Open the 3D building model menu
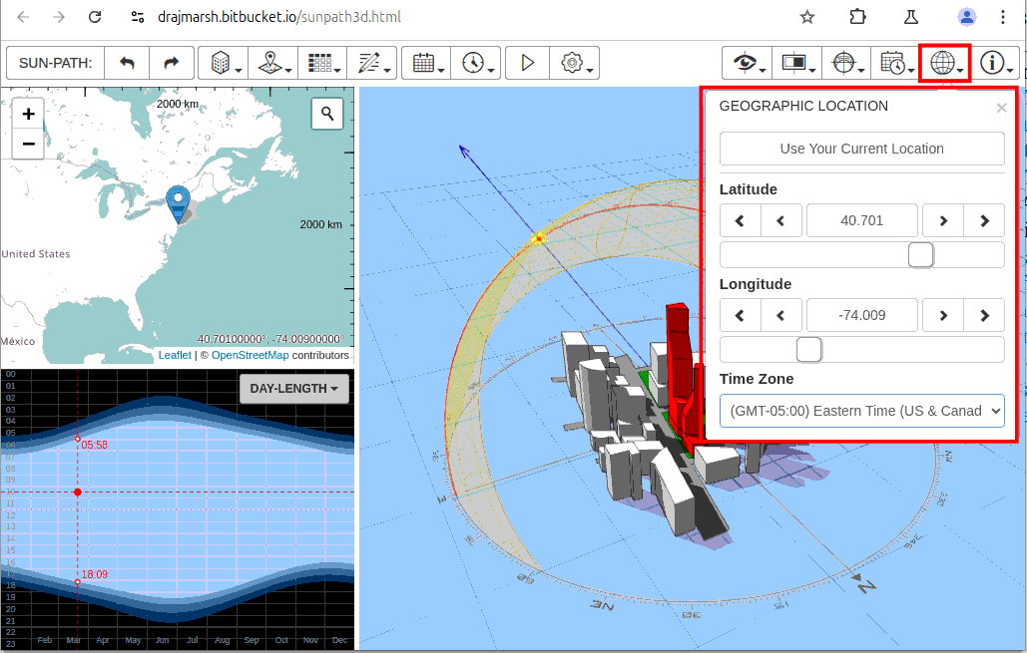 tap(222, 63)
